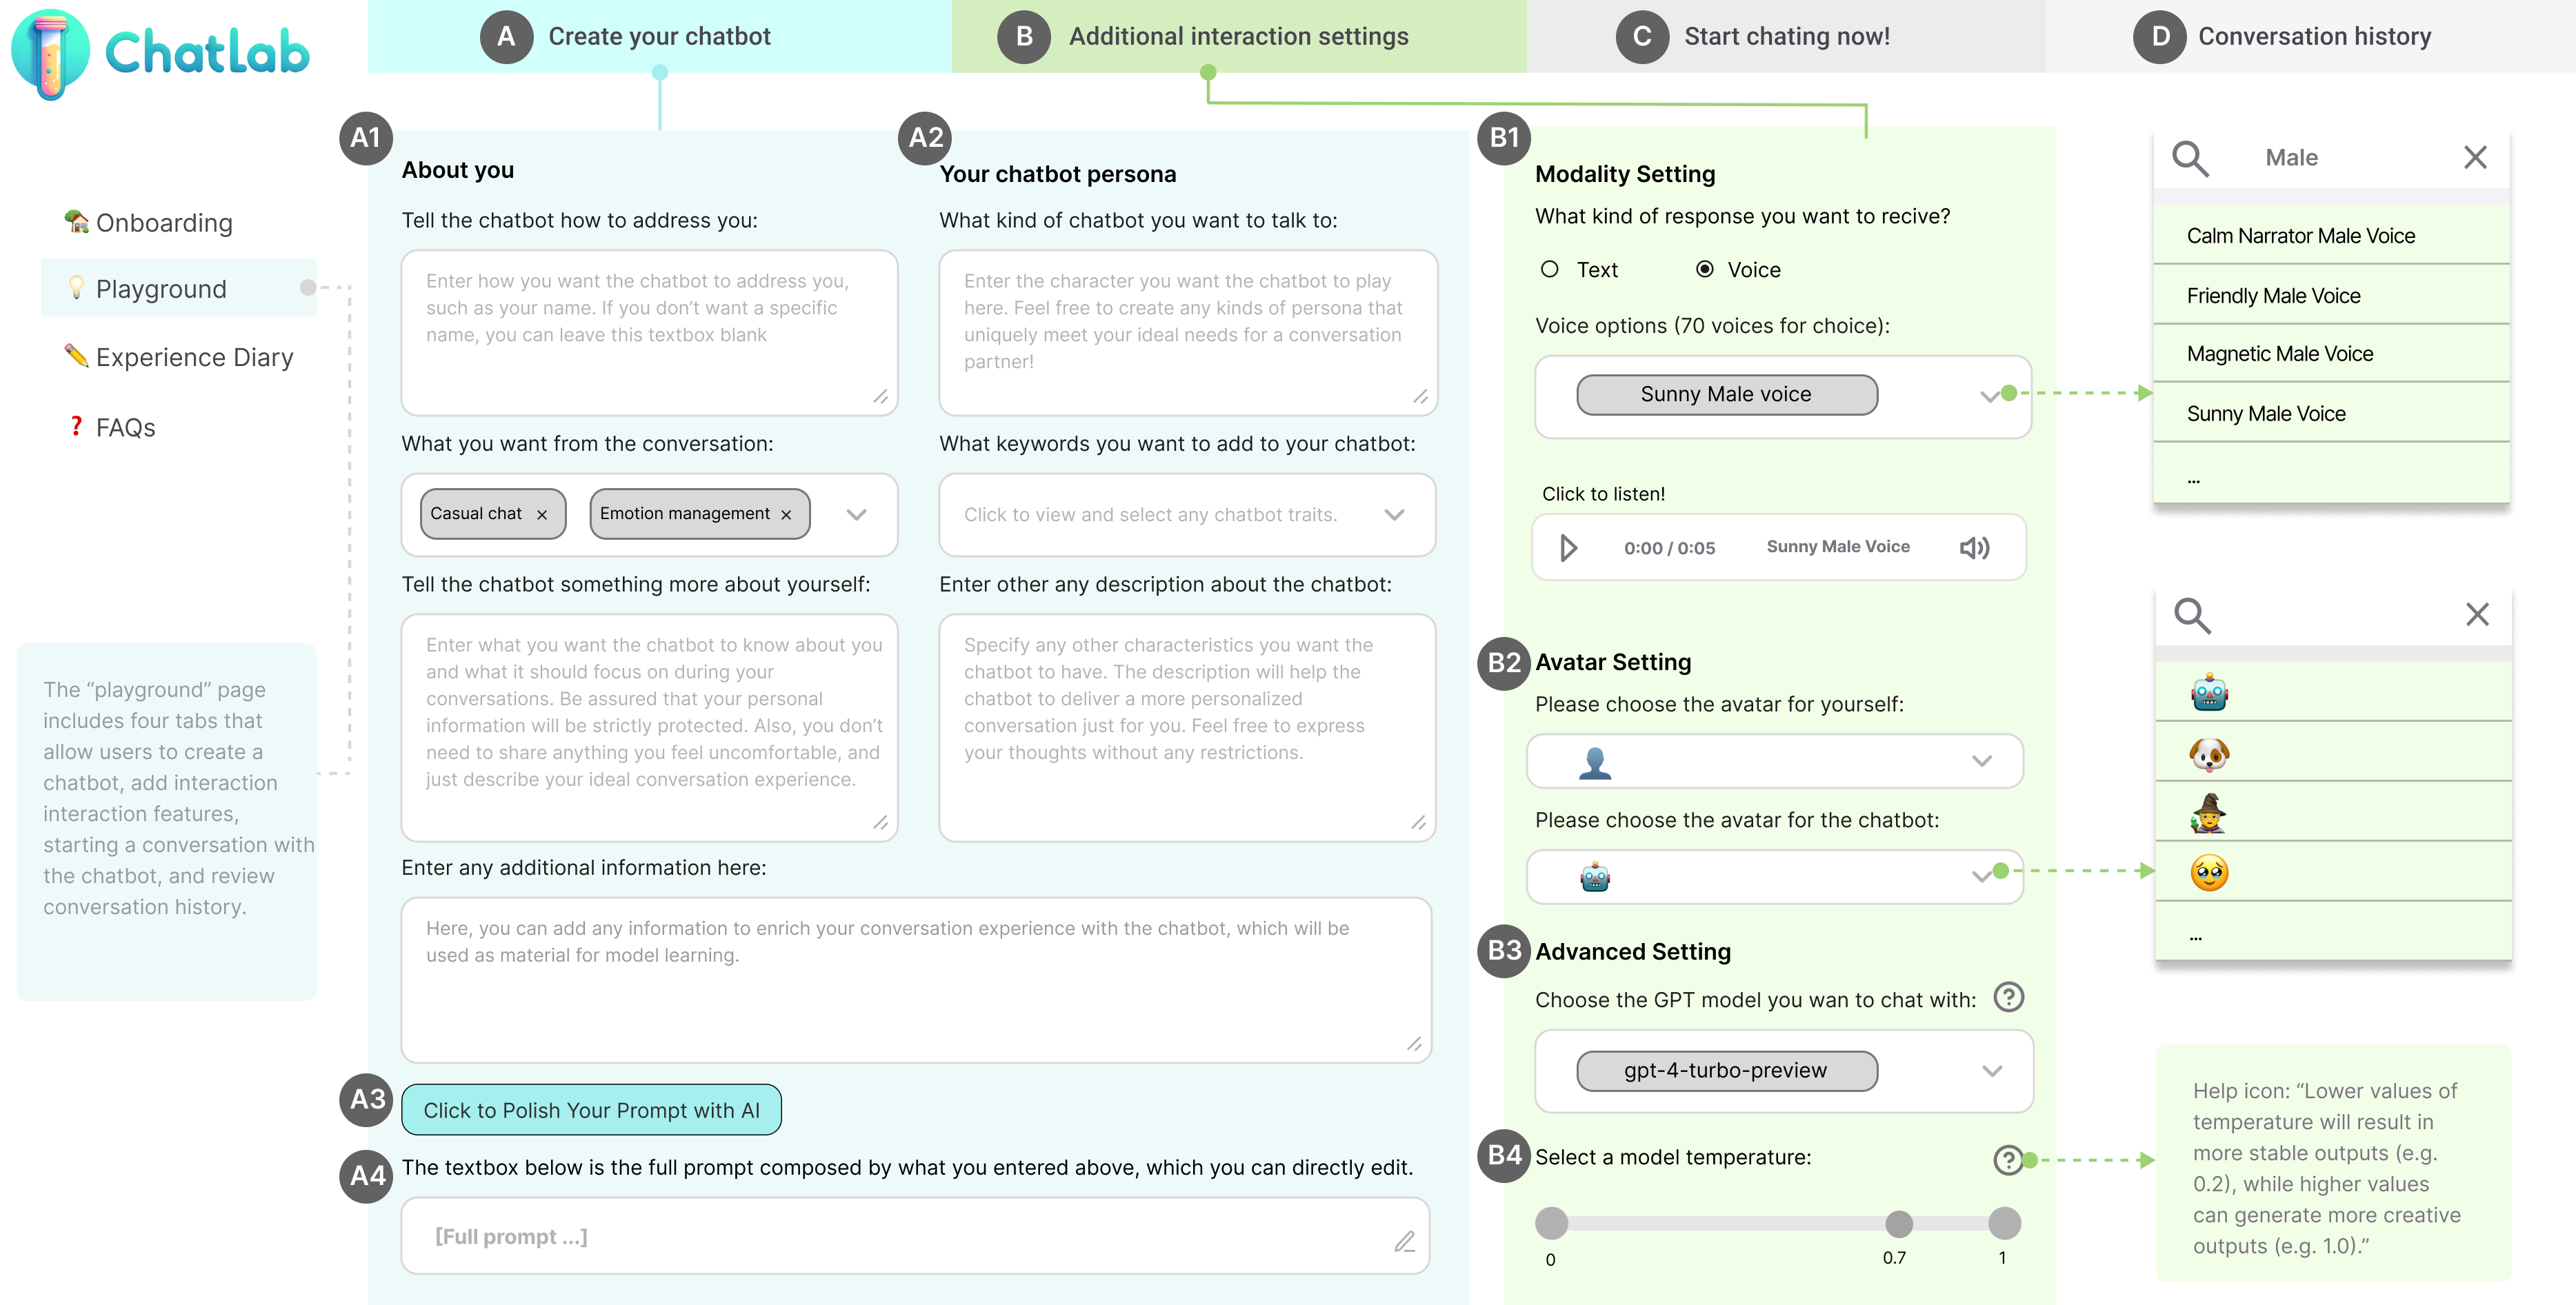This screenshot has width=2576, height=1305.
Task: Expand the chatbot traits keyword dropdown
Action: 1394,514
